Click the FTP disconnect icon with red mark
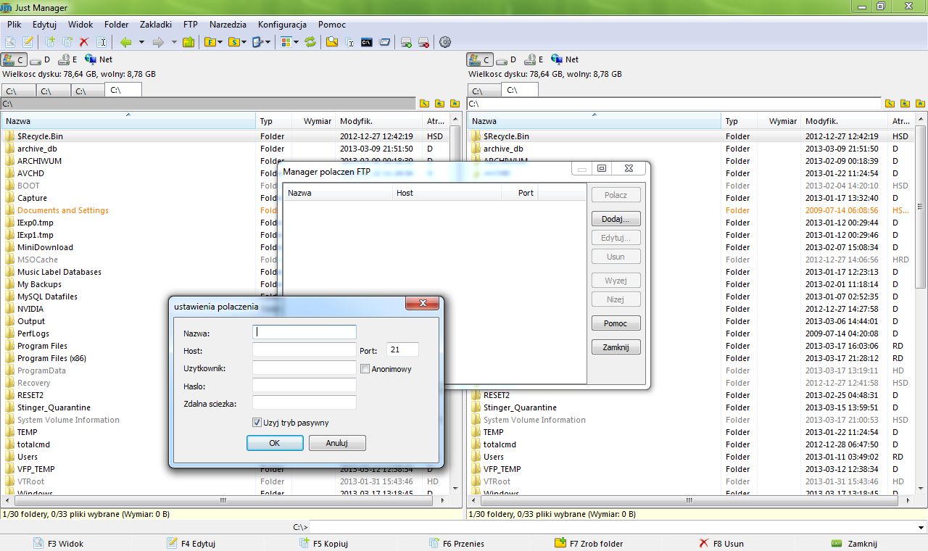 (x=424, y=42)
